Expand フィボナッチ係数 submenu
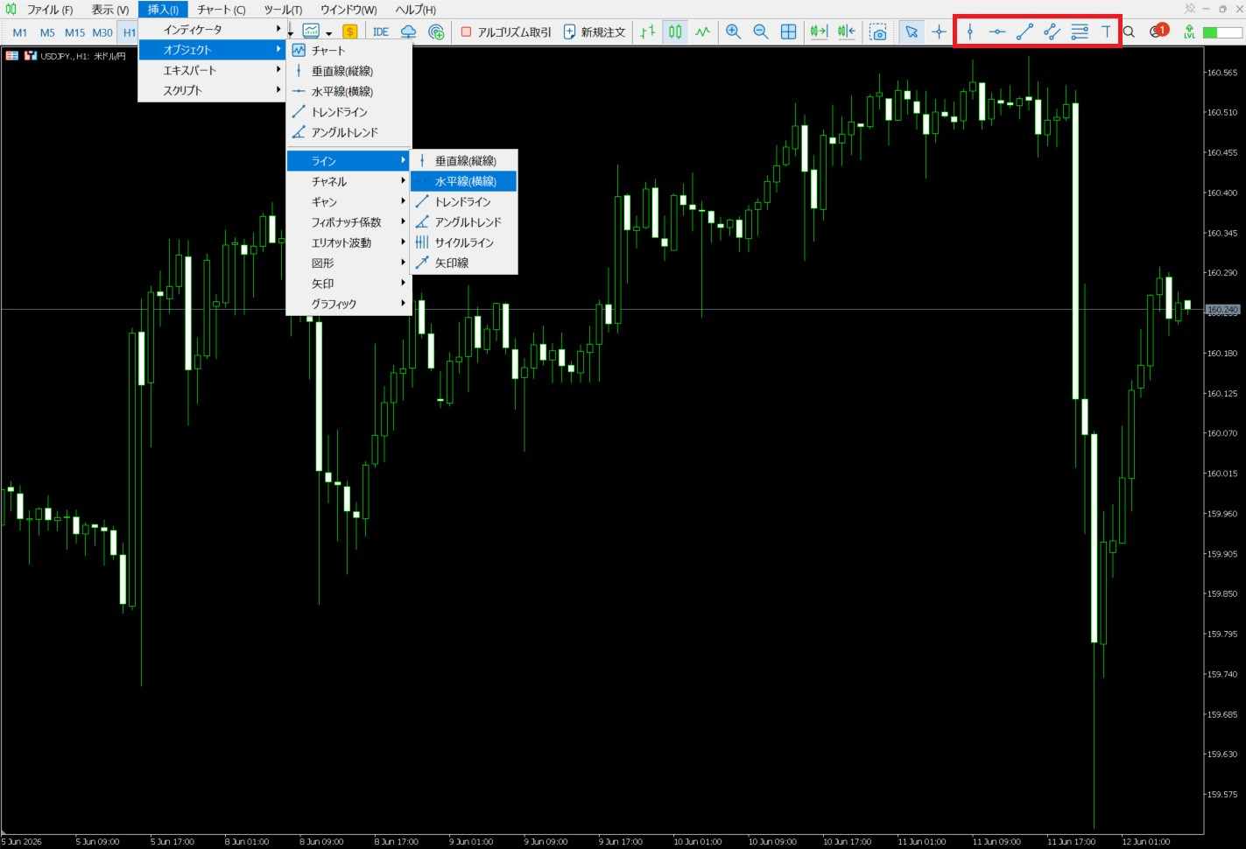The height and width of the screenshot is (849, 1246). pyautogui.click(x=348, y=222)
